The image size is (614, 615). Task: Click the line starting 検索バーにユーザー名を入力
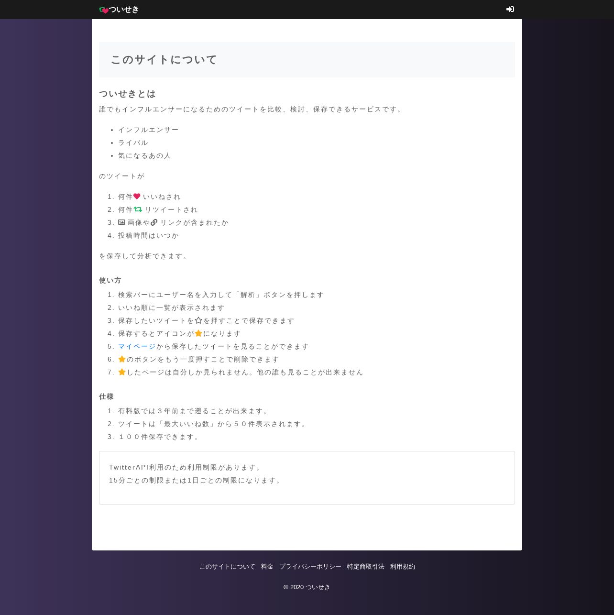[221, 295]
